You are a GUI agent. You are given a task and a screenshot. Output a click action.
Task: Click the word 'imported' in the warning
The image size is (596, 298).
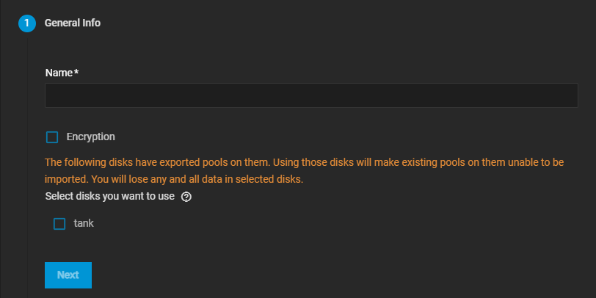pyautogui.click(x=65, y=178)
